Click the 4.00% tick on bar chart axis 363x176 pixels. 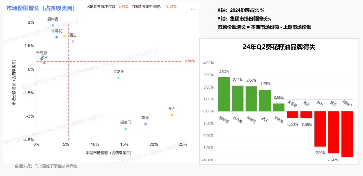(208, 63)
